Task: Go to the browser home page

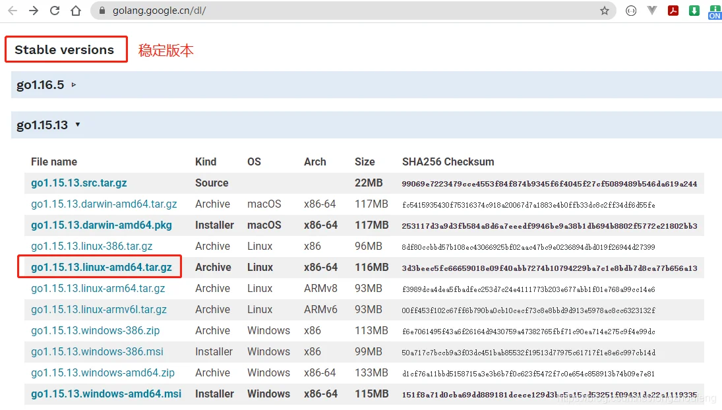Action: [x=76, y=11]
